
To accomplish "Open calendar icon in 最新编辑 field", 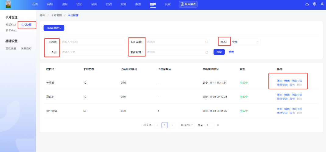I will pyautogui.click(x=207, y=52).
